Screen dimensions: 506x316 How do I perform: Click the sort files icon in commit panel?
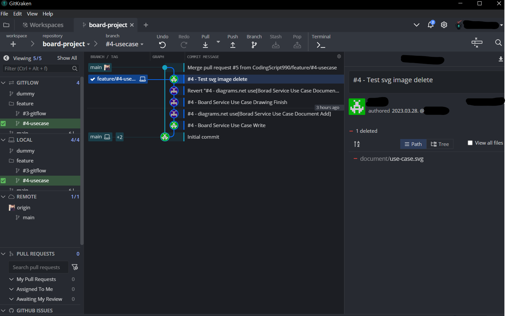tap(357, 144)
